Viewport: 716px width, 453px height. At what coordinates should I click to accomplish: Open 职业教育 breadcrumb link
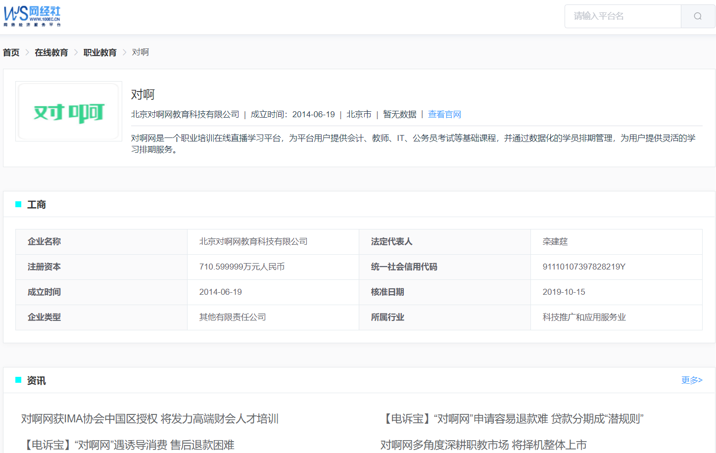pos(100,52)
